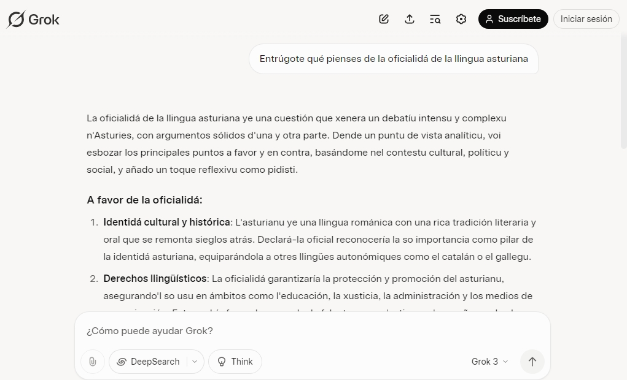Screen dimensions: 627x380
Task: Click the person icon in Suscríbete
Action: coord(489,19)
